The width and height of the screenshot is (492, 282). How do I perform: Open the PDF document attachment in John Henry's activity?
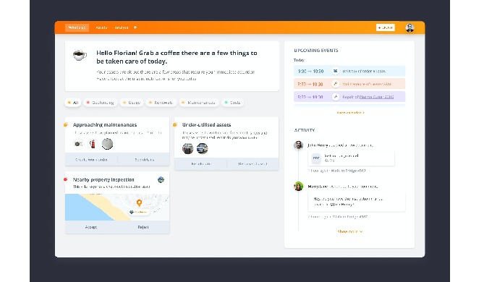(x=351, y=158)
